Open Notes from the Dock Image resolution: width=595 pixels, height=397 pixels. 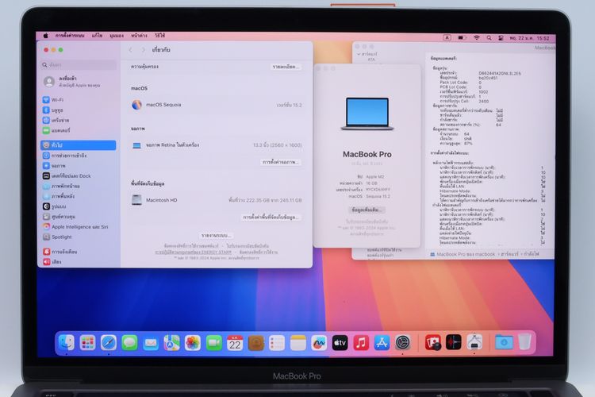(x=297, y=343)
